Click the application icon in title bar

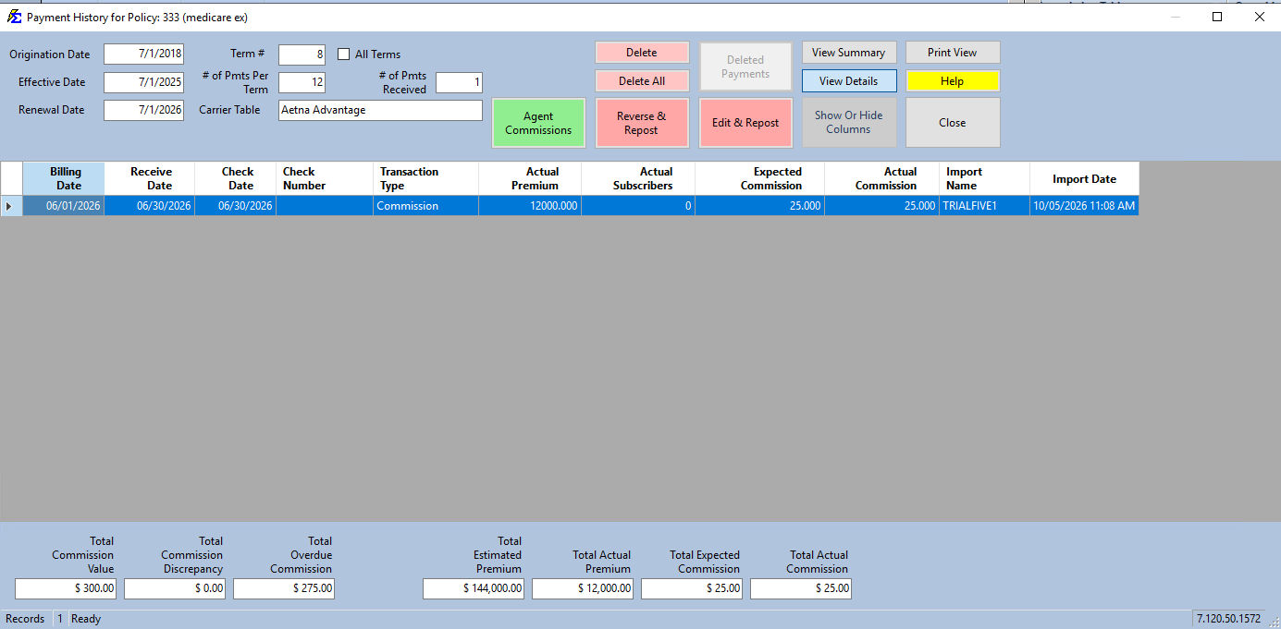click(x=15, y=17)
